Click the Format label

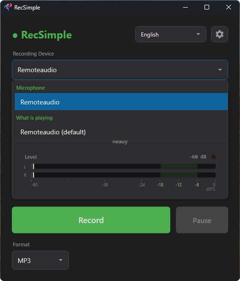(x=21, y=244)
